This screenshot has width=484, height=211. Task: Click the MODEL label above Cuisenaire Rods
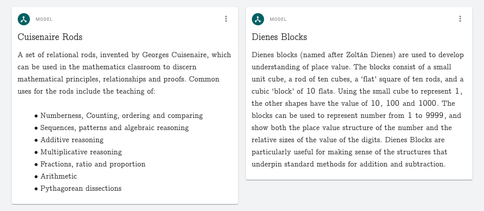(x=44, y=20)
